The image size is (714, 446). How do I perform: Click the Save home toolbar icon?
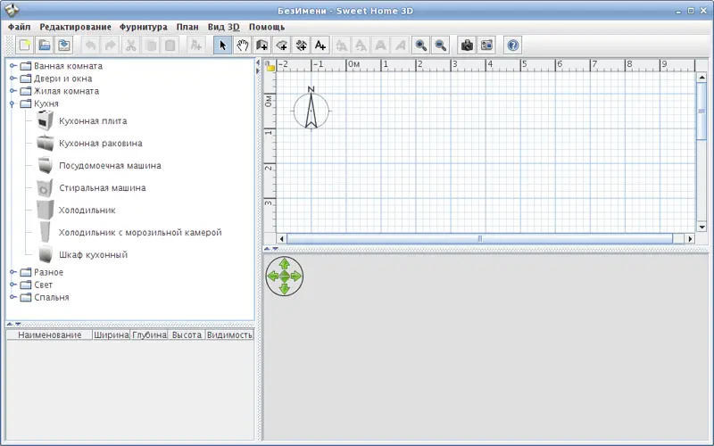point(63,45)
